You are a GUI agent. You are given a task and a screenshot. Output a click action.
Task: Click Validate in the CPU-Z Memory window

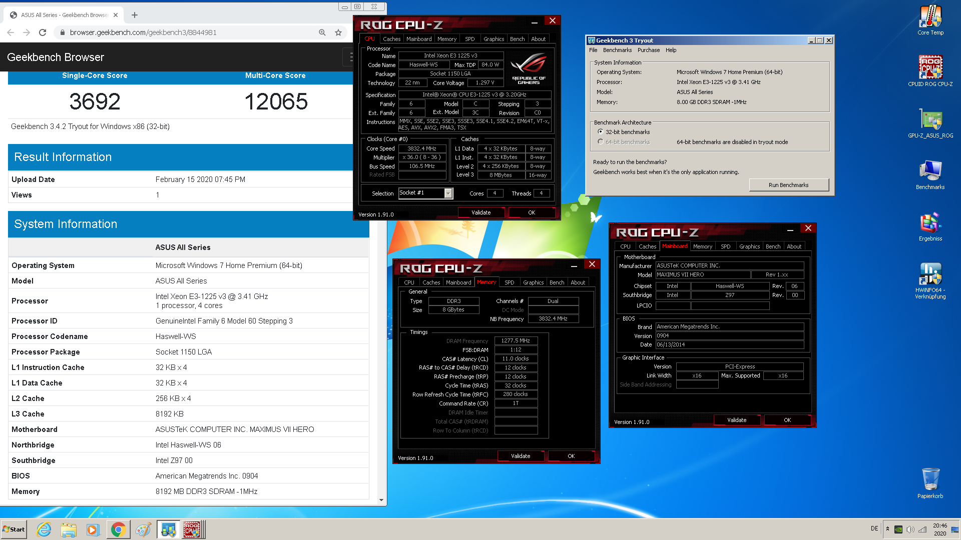tap(521, 456)
